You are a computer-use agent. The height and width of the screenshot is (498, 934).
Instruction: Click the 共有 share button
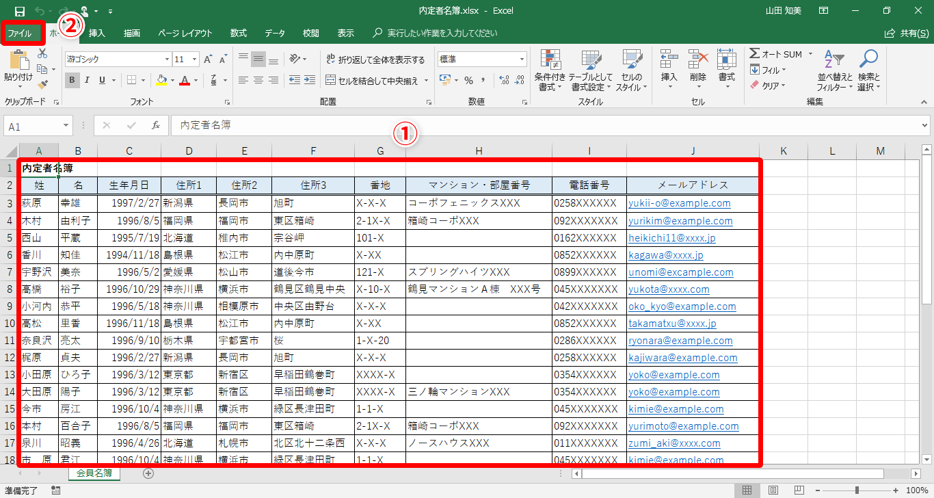905,33
